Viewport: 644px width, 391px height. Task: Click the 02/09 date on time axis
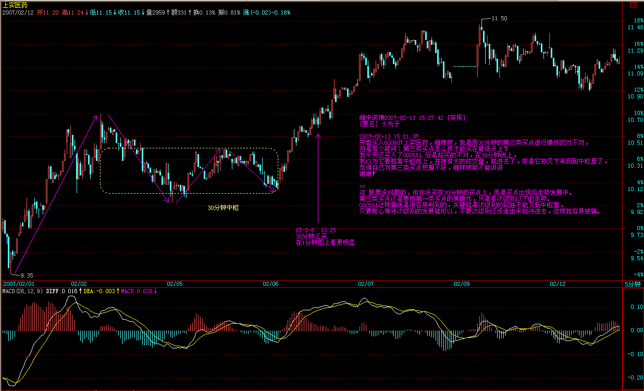point(462,284)
